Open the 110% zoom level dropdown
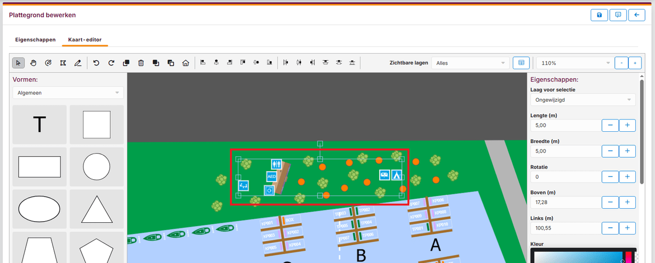The width and height of the screenshot is (655, 263). [573, 63]
